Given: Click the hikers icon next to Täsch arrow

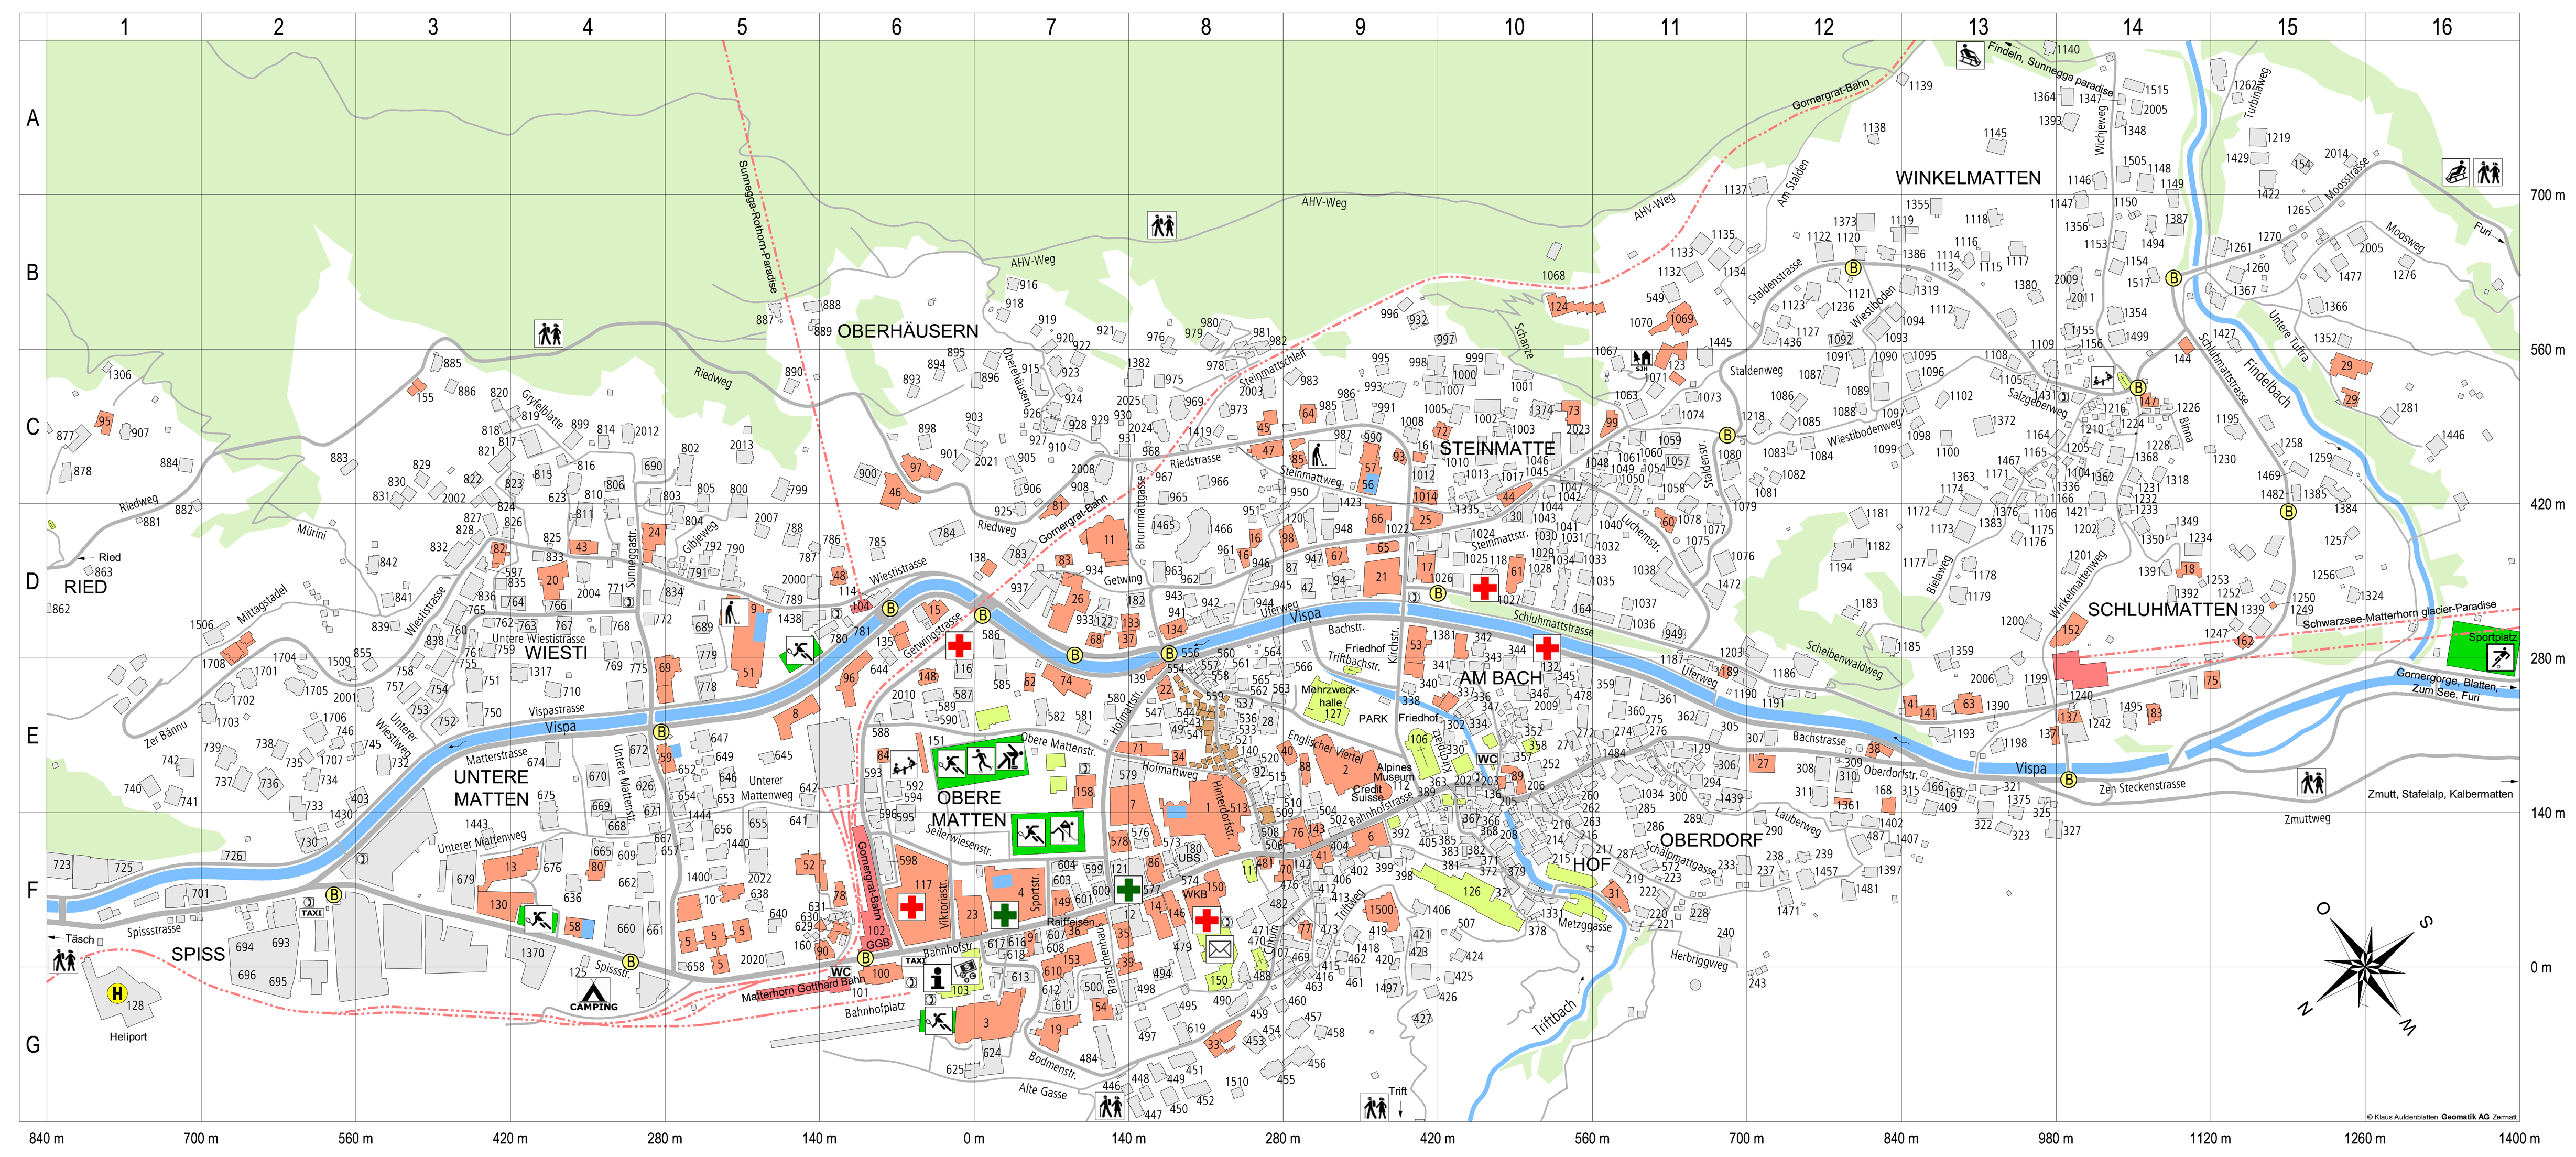Looking at the screenshot, I should pos(64,960).
